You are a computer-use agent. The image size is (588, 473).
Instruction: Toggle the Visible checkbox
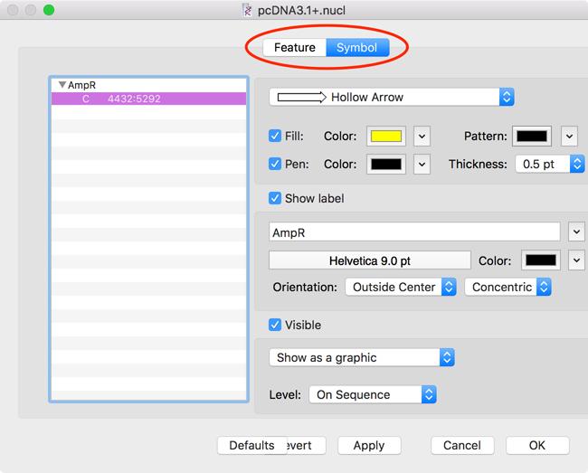pos(275,325)
